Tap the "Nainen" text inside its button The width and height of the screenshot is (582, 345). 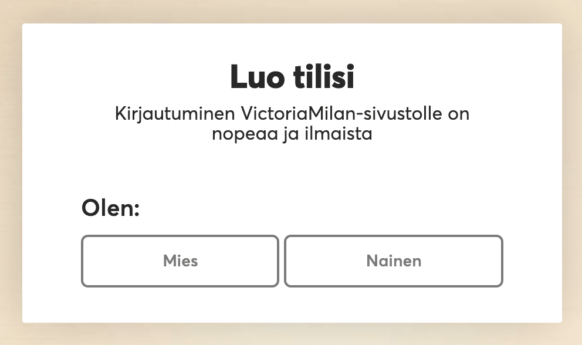(394, 261)
